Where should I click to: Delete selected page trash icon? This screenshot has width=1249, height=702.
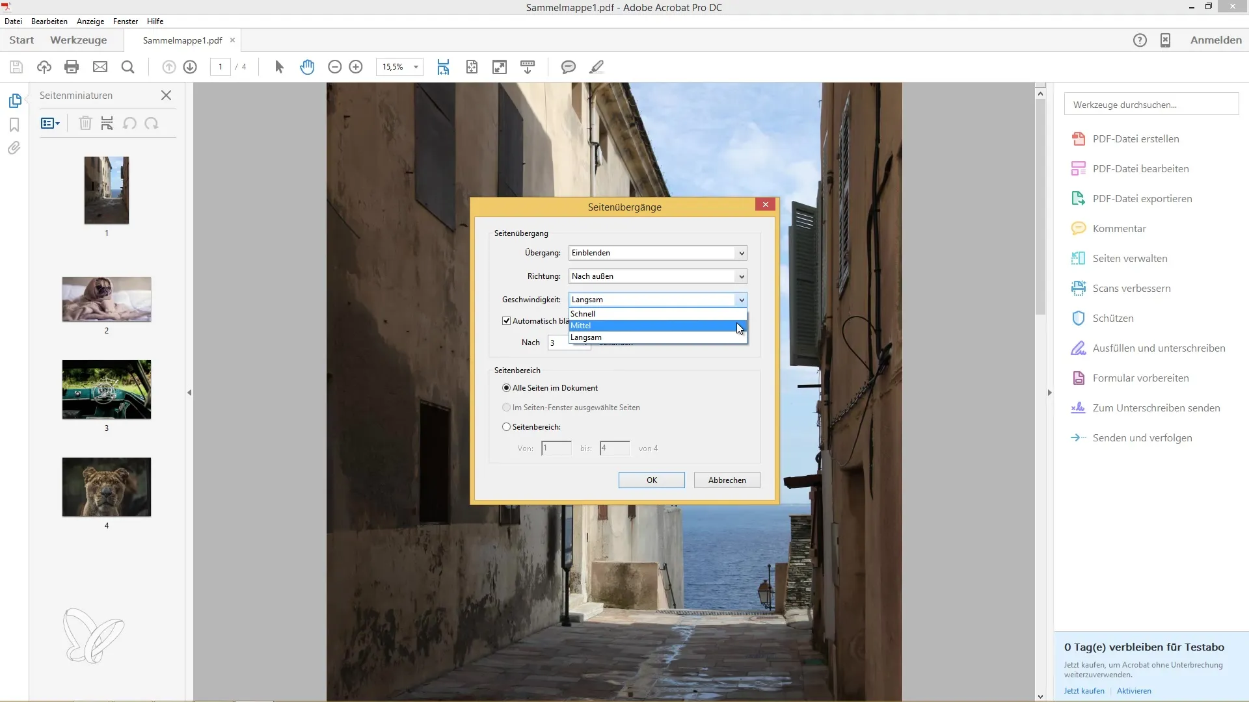(x=85, y=123)
